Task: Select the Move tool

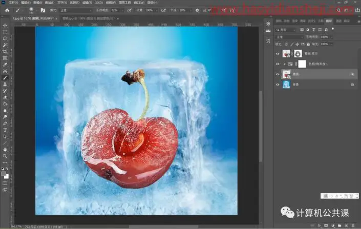Action: [x=5, y=25]
